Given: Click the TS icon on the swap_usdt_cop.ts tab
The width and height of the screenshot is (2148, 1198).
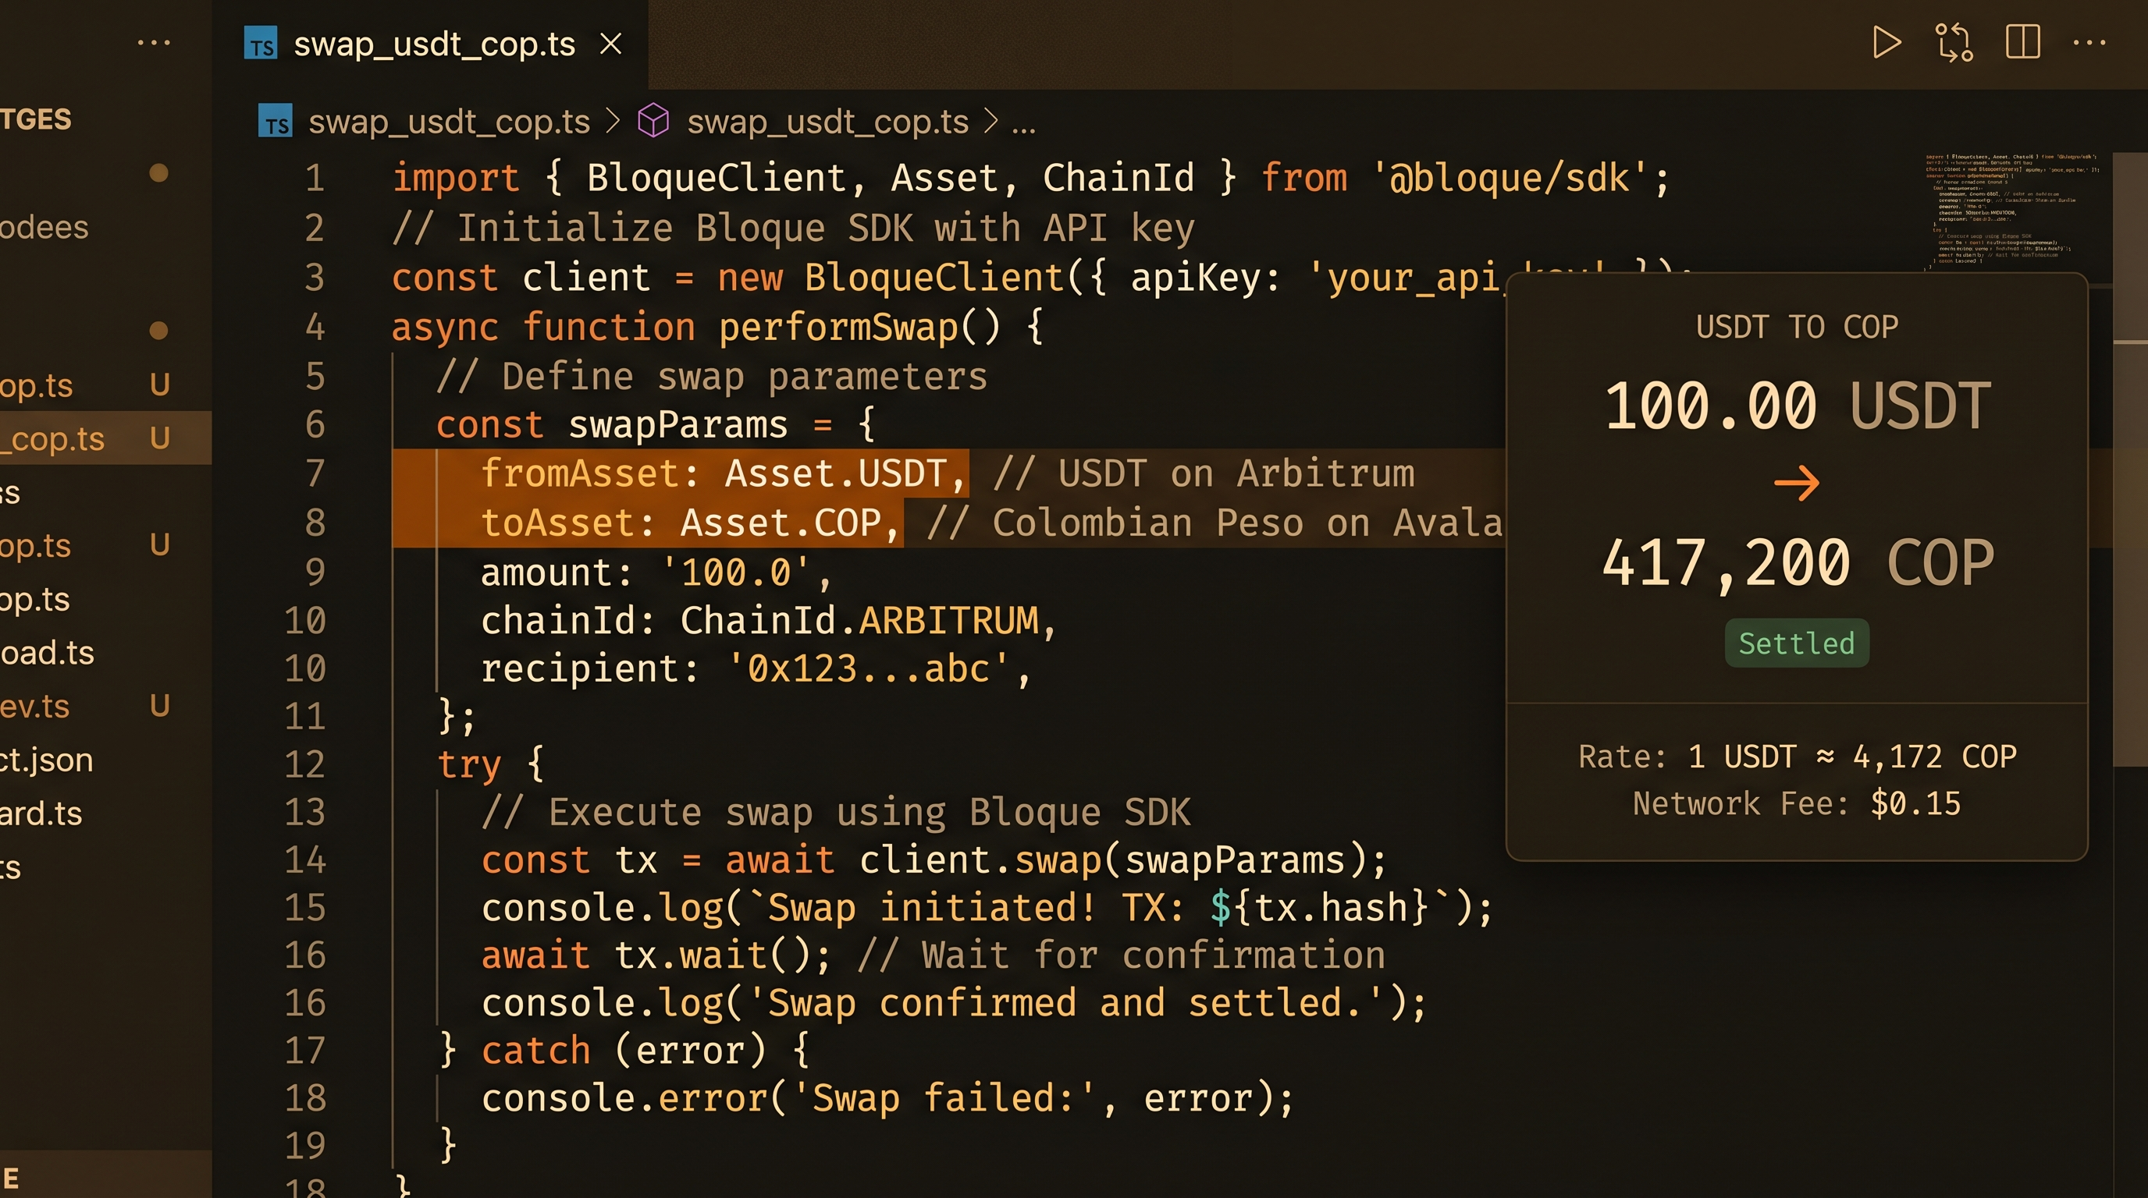Looking at the screenshot, I should click(x=261, y=45).
